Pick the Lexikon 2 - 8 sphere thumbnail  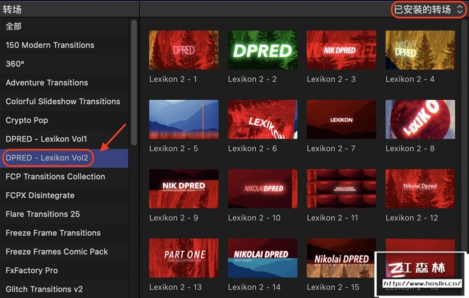[420, 119]
